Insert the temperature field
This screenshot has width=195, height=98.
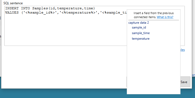click(x=141, y=39)
